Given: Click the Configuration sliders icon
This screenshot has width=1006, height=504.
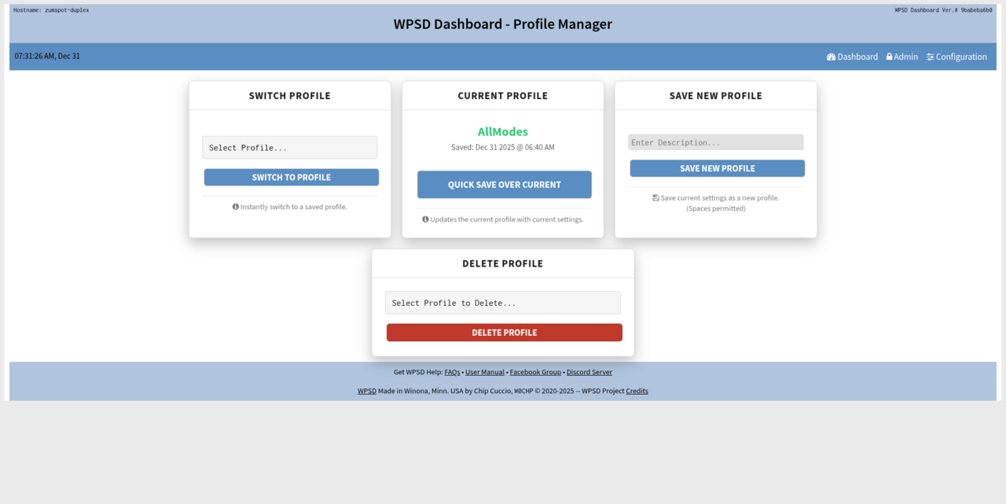Looking at the screenshot, I should (931, 57).
